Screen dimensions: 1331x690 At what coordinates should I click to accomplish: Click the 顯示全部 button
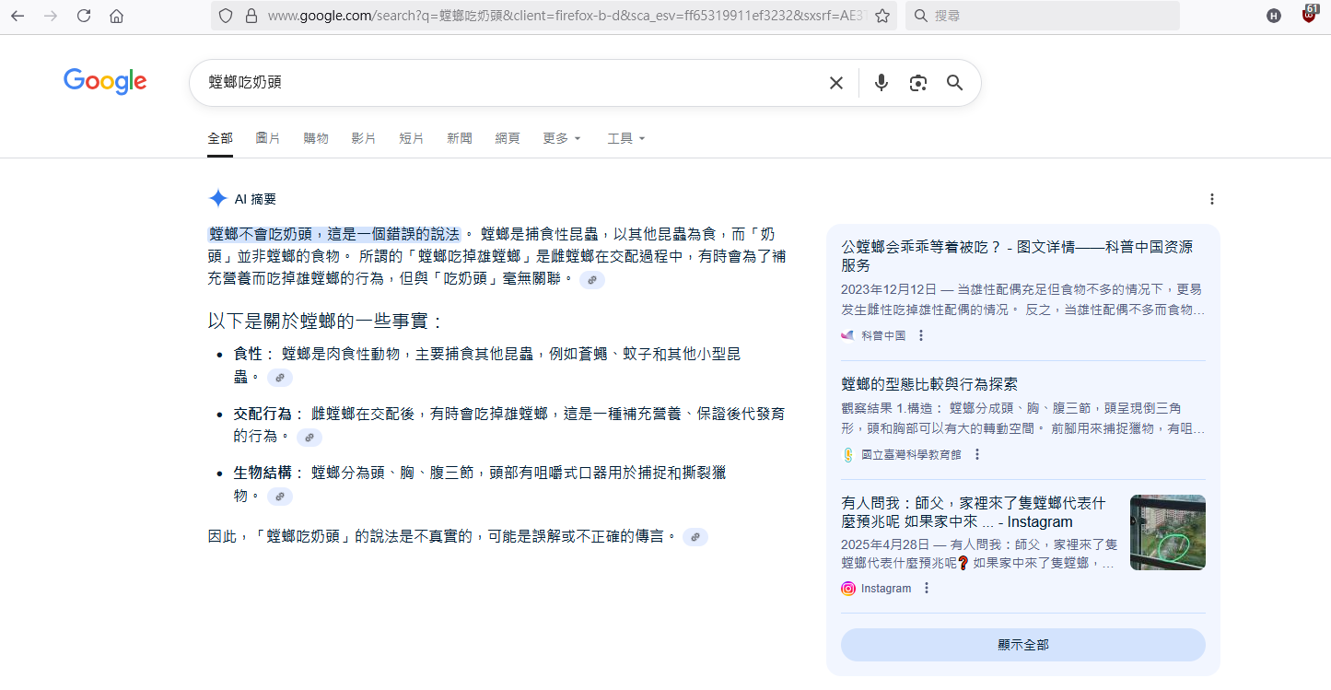[x=1023, y=645]
